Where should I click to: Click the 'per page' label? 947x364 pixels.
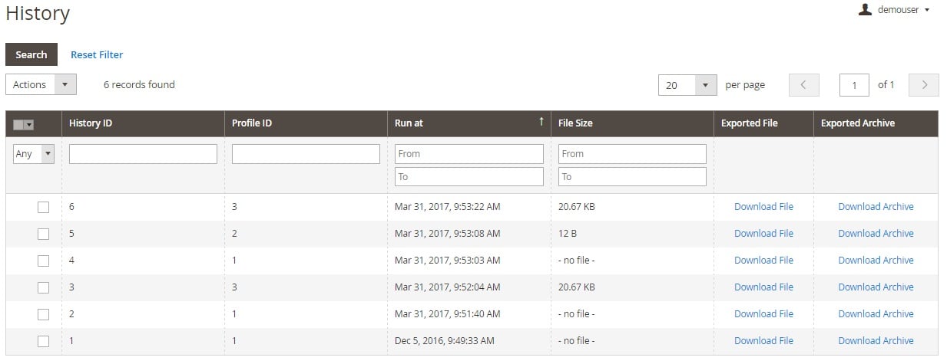click(745, 85)
